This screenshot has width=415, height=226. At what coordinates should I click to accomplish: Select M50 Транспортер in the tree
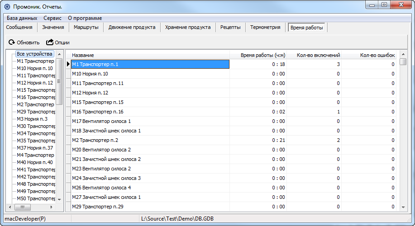click(36, 198)
